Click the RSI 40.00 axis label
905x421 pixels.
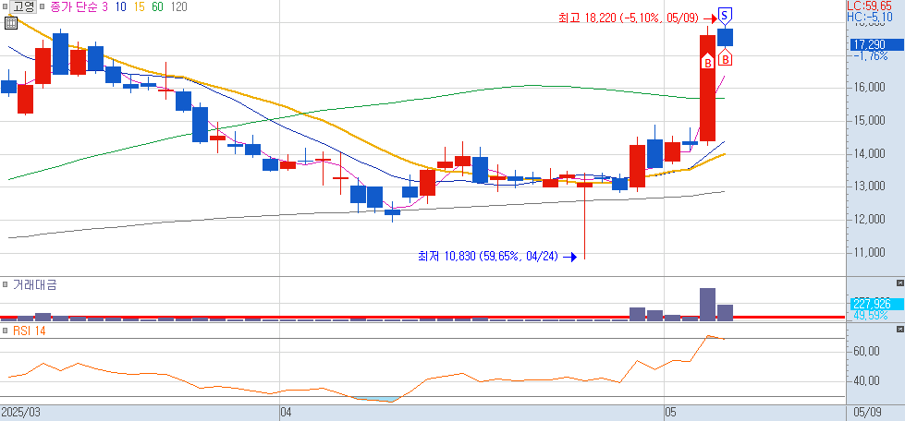pyautogui.click(x=867, y=380)
